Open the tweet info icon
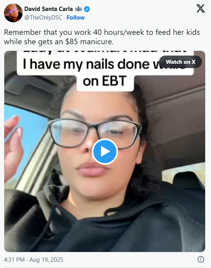The height and width of the screenshot is (268, 211). tap(201, 259)
